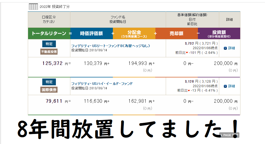
Task: Click the 不動産投信 category badge
Action: [49, 52]
